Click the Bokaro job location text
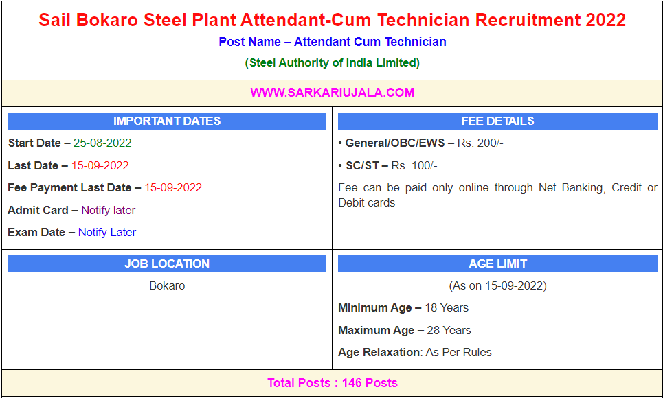The height and width of the screenshot is (398, 663). tap(167, 285)
